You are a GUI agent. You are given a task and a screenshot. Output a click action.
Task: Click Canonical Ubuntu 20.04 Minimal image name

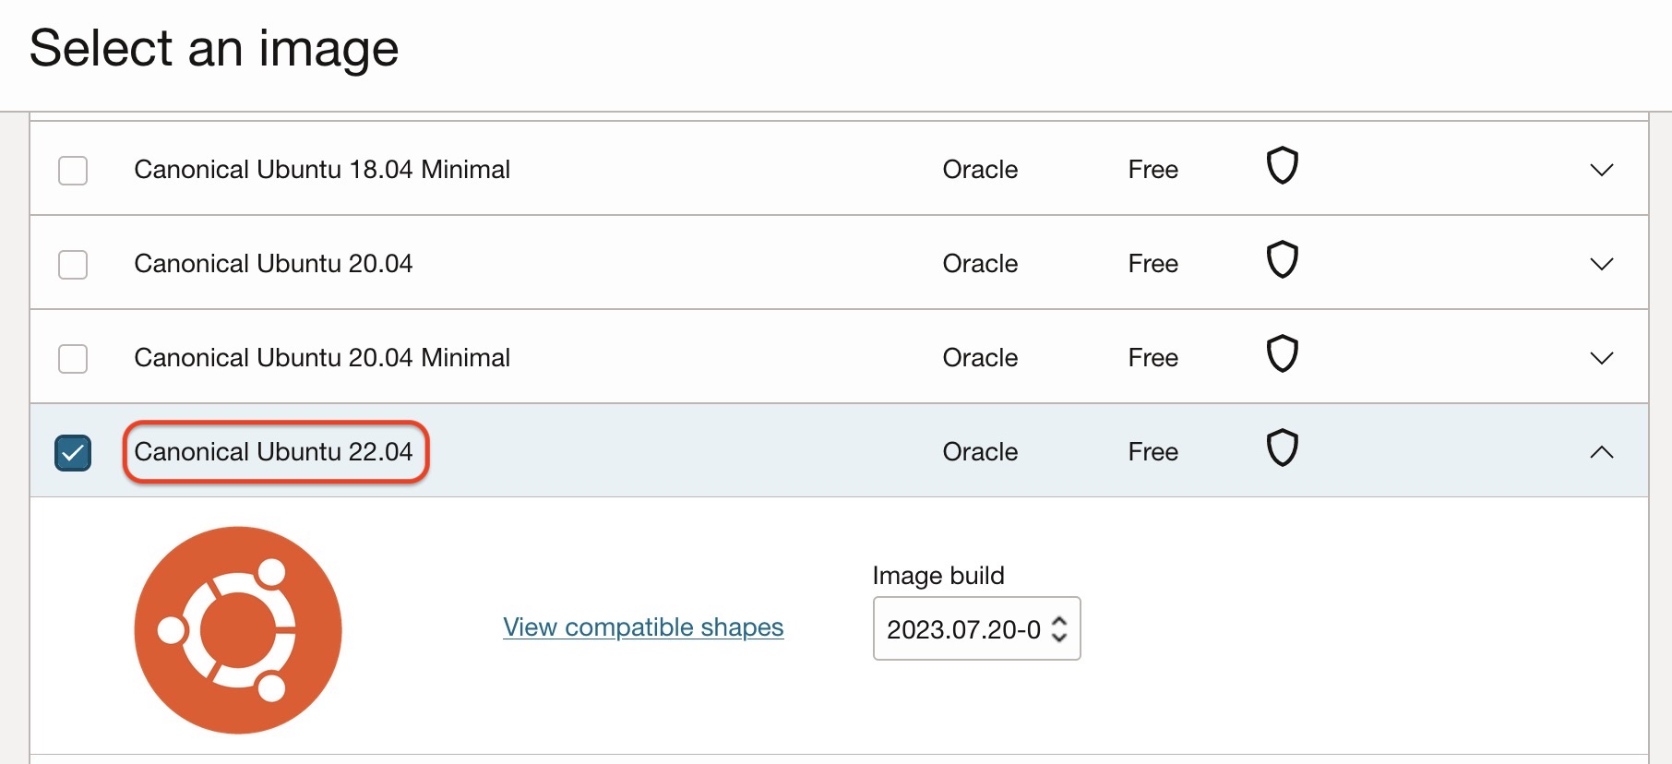point(322,358)
